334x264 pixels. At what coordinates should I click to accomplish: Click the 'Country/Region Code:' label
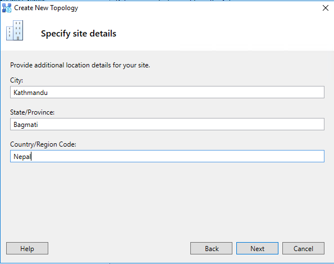click(43, 144)
